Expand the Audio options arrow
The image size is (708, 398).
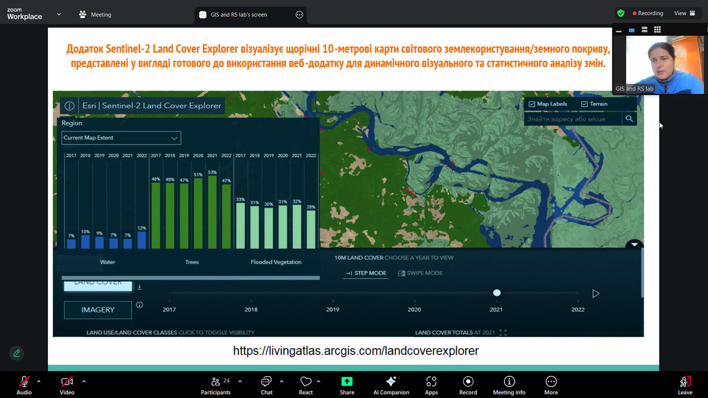39,381
